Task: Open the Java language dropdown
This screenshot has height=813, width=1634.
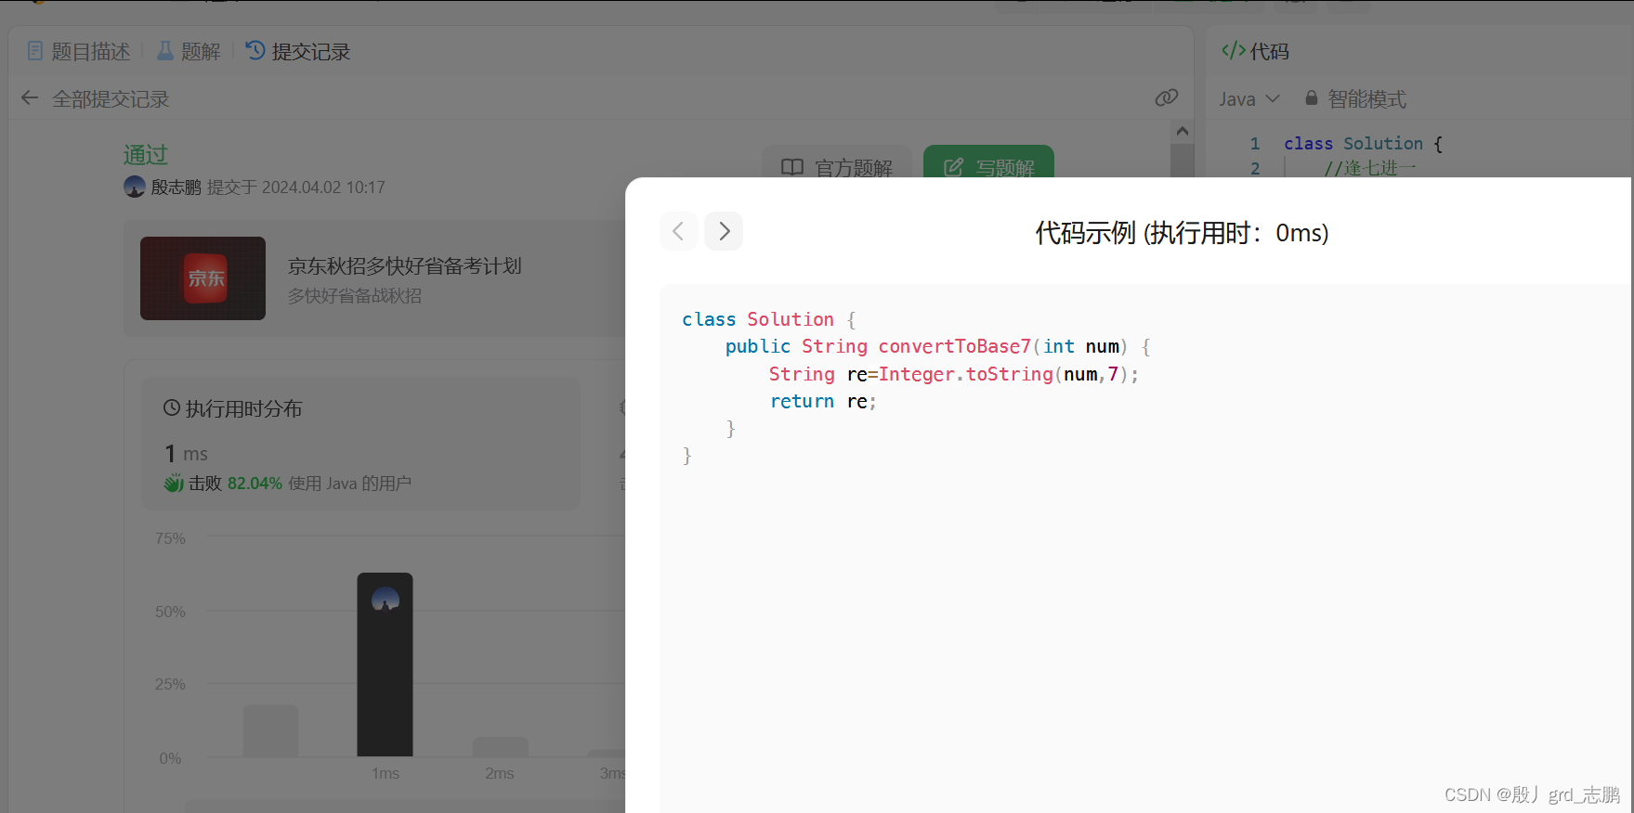Action: 1249,98
